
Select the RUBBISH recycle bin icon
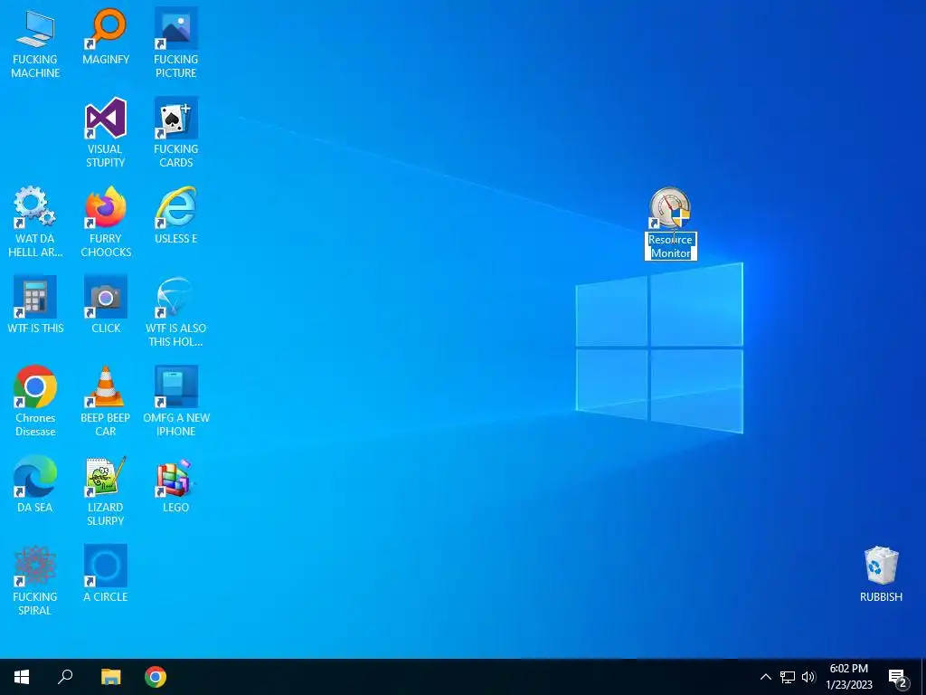click(x=881, y=566)
